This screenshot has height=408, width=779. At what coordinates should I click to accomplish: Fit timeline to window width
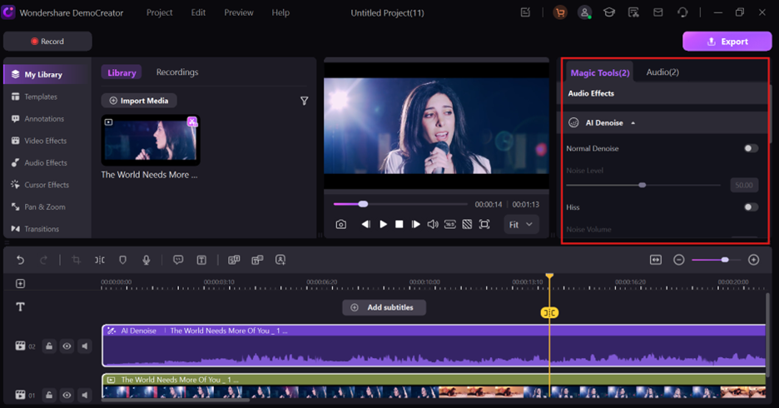pos(656,260)
